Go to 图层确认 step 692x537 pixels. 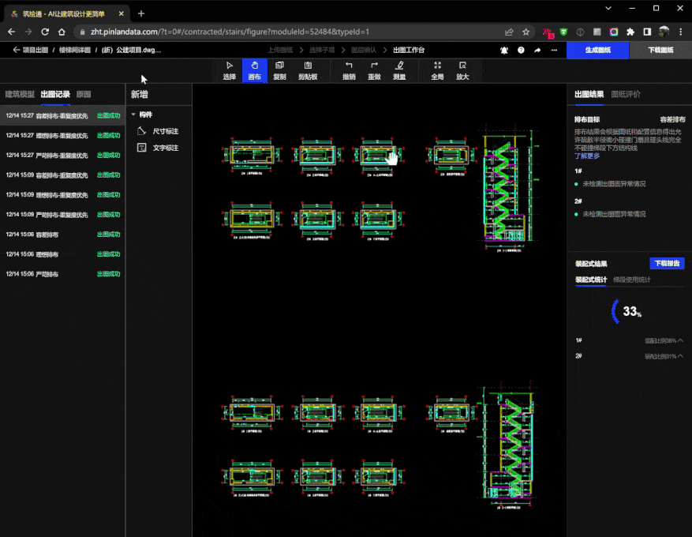coord(364,50)
